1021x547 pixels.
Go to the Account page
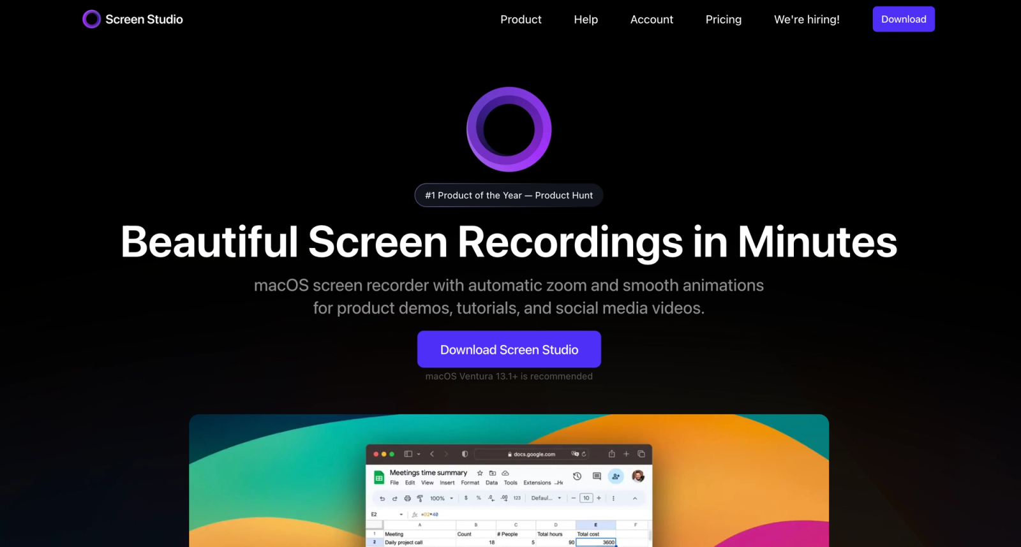point(652,20)
